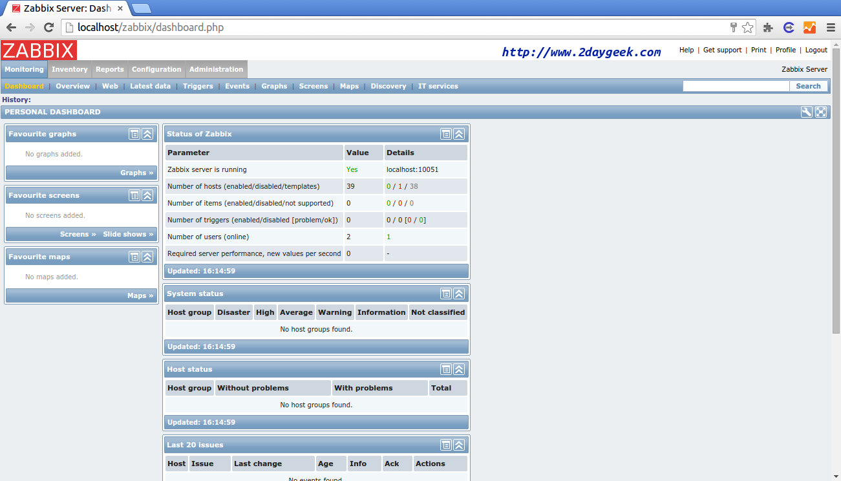Collapse the System status widget
The width and height of the screenshot is (841, 481).
point(459,294)
